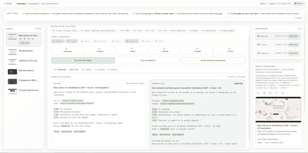Image resolution: width=308 pixels, height=153 pixels.
Task: Click the rackai.store URL token chip
Action: 65,31
